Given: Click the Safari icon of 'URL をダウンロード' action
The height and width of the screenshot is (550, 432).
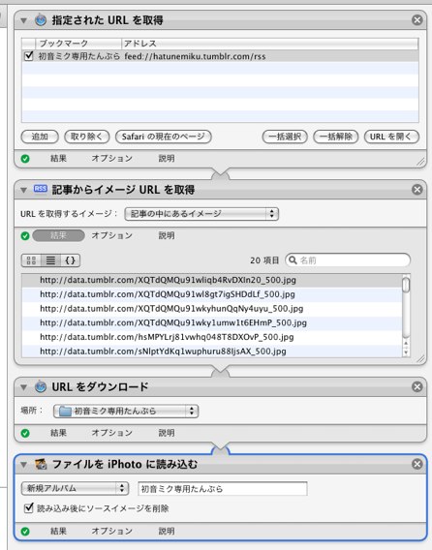Looking at the screenshot, I should [x=41, y=387].
